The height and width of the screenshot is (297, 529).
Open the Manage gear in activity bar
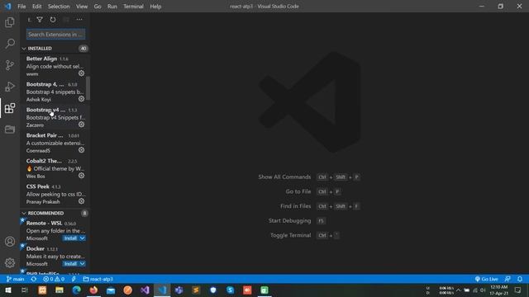10,262
